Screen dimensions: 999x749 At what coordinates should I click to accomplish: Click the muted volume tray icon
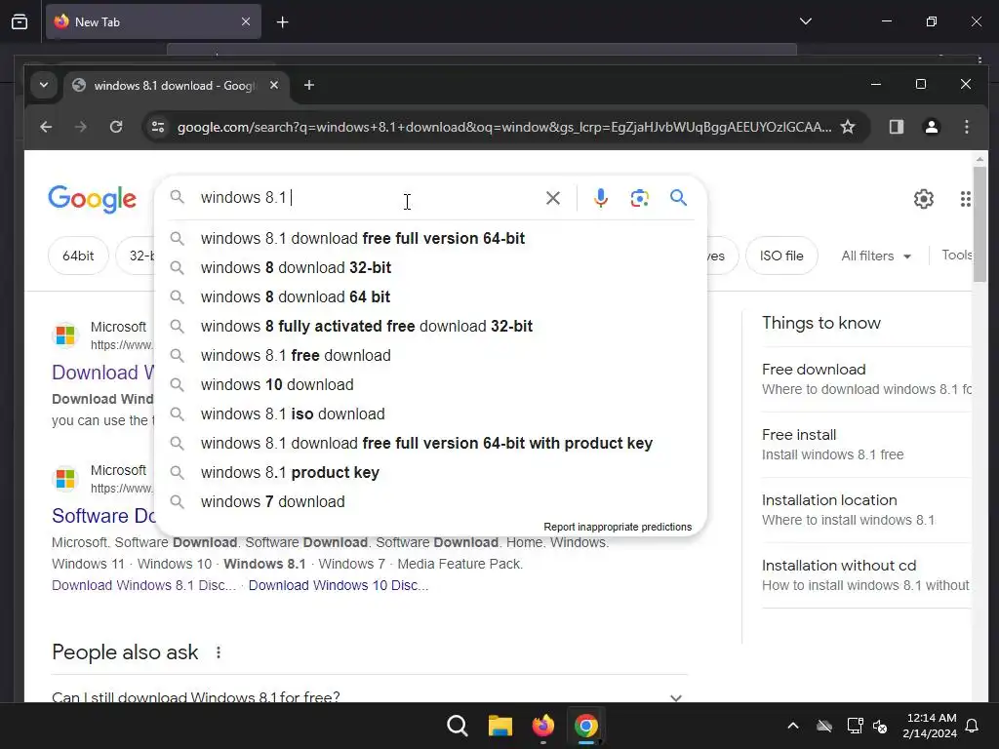tap(881, 726)
